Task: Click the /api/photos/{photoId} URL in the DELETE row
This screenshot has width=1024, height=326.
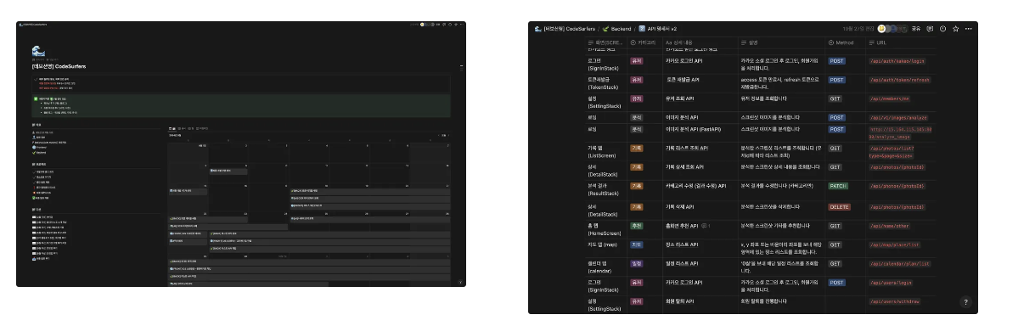Action: pyautogui.click(x=897, y=206)
